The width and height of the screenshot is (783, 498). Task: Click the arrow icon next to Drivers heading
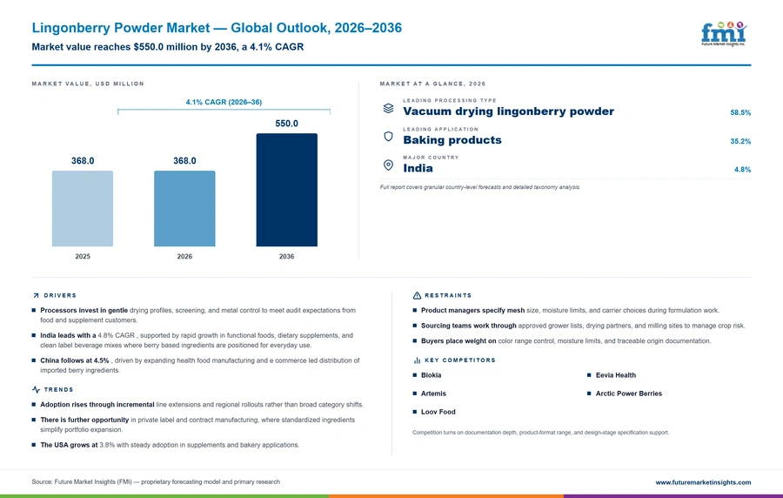pyautogui.click(x=36, y=296)
